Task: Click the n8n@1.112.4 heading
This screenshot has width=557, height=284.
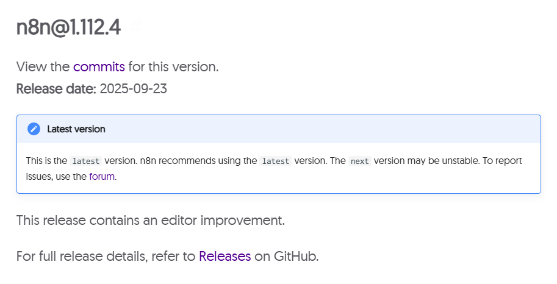Action: click(x=68, y=27)
